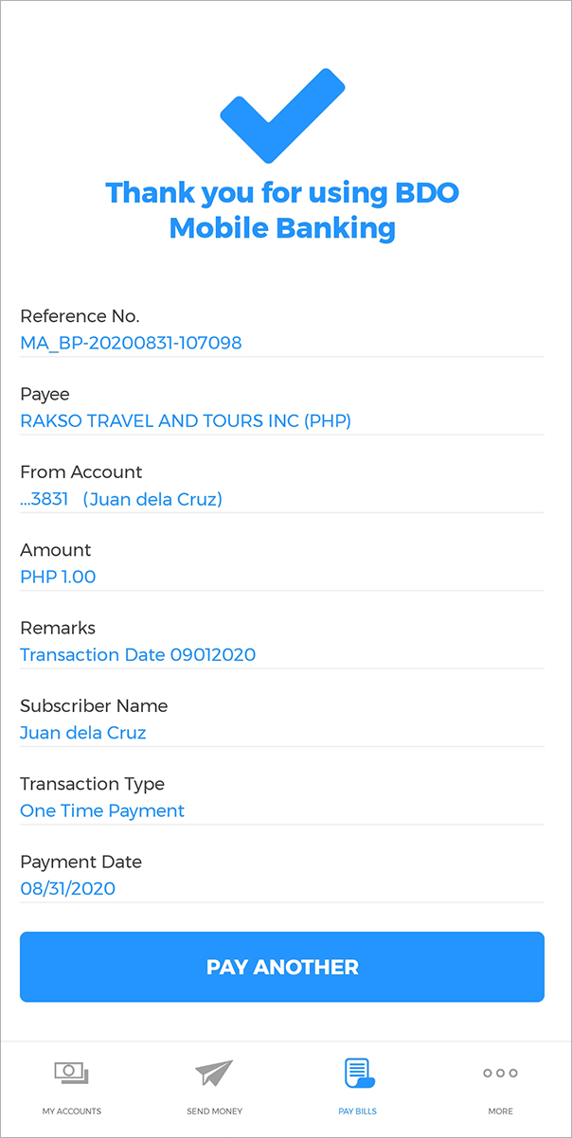572x1138 pixels.
Task: Open the MORE tab label
Action: pyautogui.click(x=500, y=1111)
